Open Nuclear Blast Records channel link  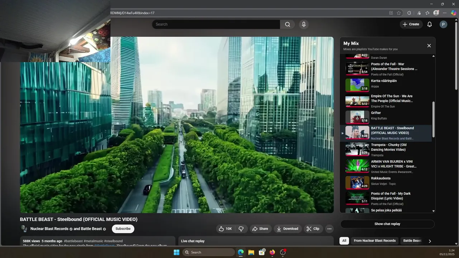coord(49,229)
